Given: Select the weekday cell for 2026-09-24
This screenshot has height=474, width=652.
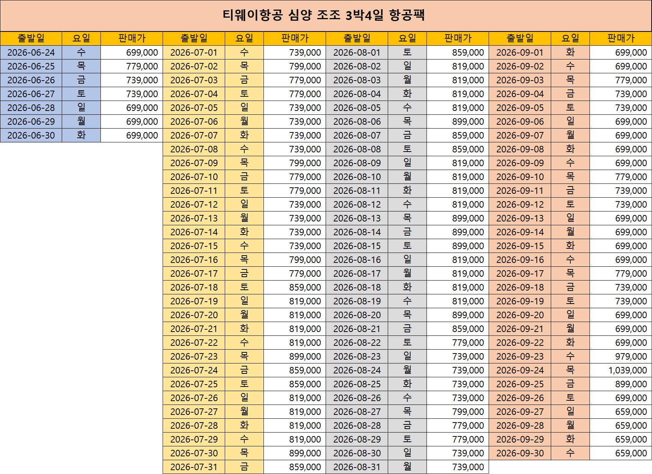Looking at the screenshot, I should click(x=570, y=370).
